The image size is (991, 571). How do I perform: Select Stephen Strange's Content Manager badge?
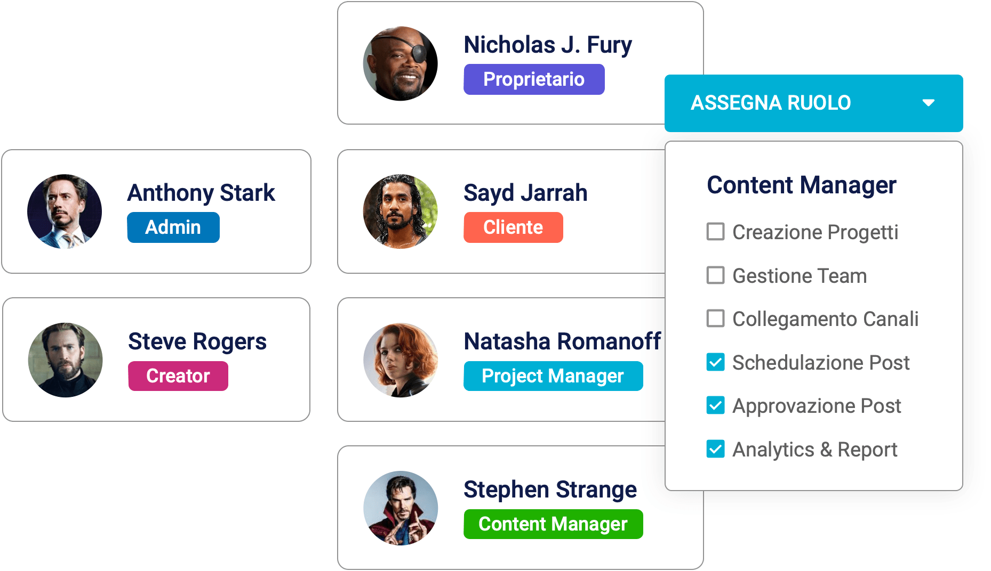[553, 524]
